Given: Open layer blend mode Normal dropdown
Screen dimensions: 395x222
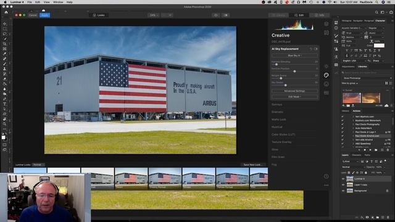Looking at the screenshot, I should 353,167.
